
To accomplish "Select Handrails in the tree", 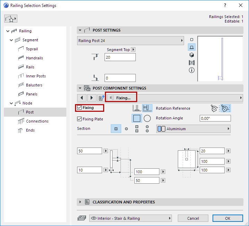I will tap(34, 58).
